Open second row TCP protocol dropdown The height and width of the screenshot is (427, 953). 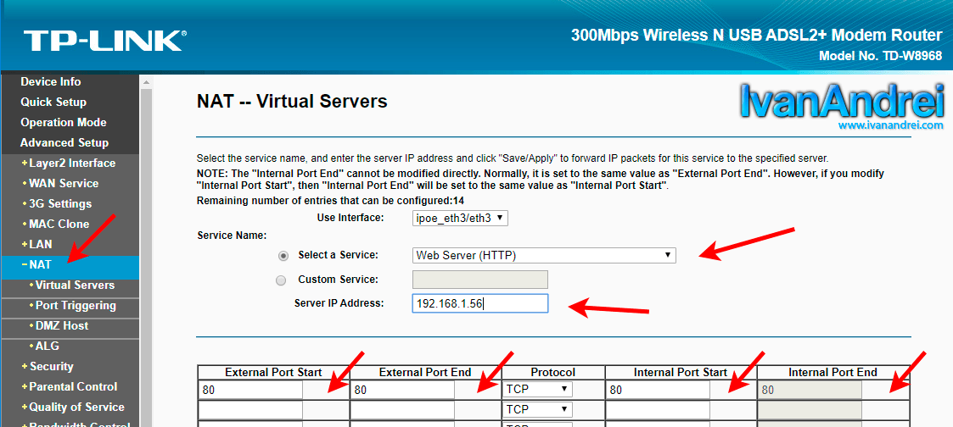tap(538, 409)
